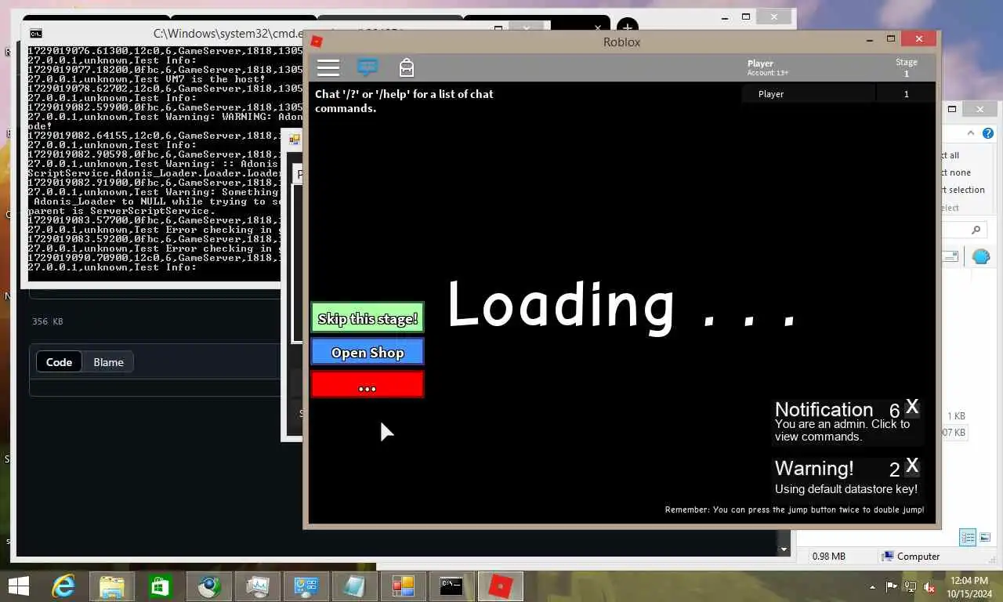Open the Windows Start button
The height and width of the screenshot is (602, 1003).
click(x=19, y=586)
